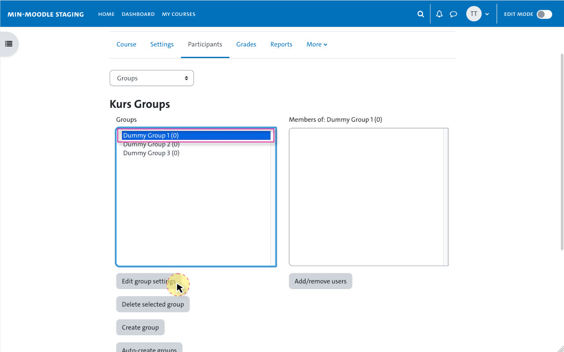This screenshot has width=564, height=352.
Task: Open the messaging speech bubble icon
Action: tap(453, 14)
